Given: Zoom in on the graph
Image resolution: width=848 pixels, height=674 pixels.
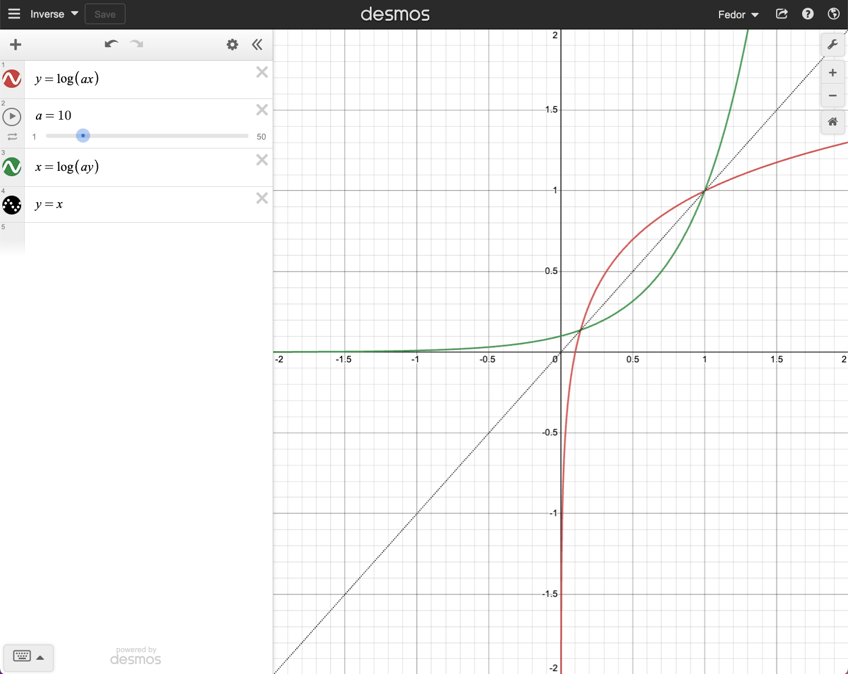Looking at the screenshot, I should click(833, 73).
